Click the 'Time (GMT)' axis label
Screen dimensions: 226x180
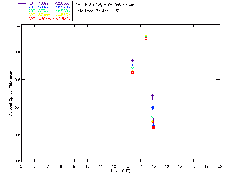click(x=120, y=171)
